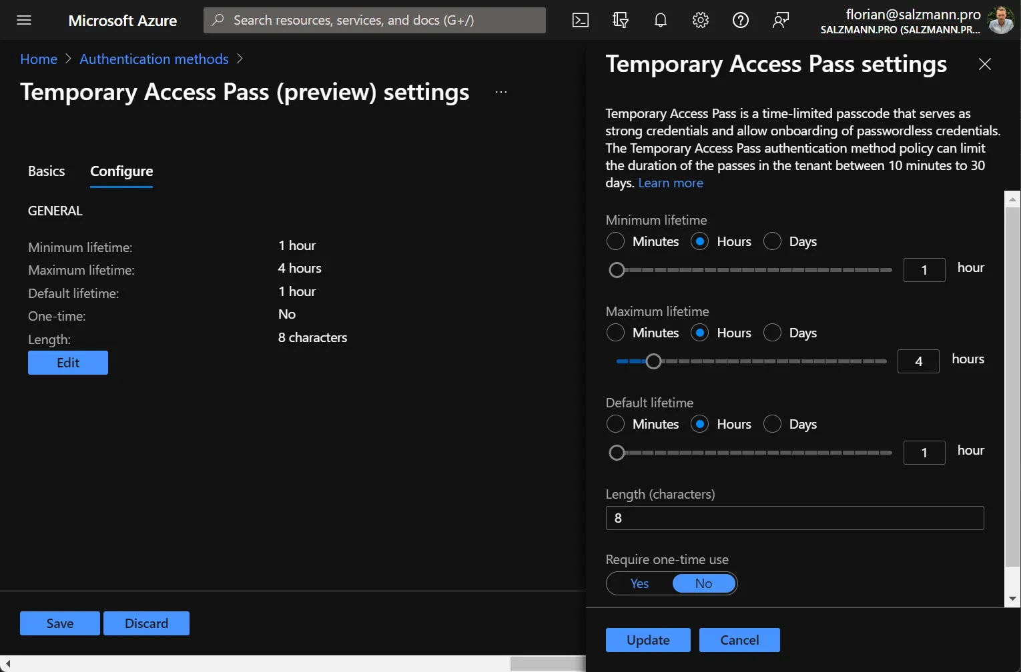Select Days for Default lifetime
The height and width of the screenshot is (672, 1021).
click(x=772, y=424)
